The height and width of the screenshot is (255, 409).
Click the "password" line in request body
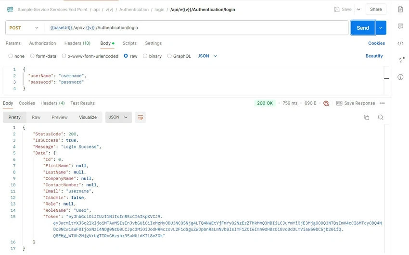[56, 82]
